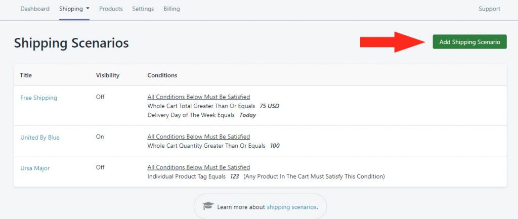The height and width of the screenshot is (219, 518).
Task: Click the red arrow graphic
Action: [393, 42]
